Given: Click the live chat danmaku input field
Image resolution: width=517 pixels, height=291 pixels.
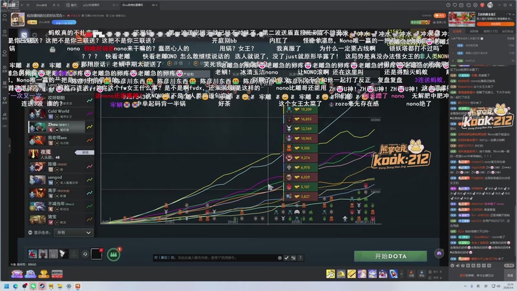Looking at the screenshot, I should coord(477,275).
